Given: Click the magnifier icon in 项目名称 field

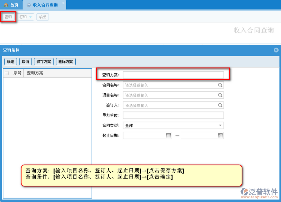Looking at the screenshot, I should coord(220,95).
